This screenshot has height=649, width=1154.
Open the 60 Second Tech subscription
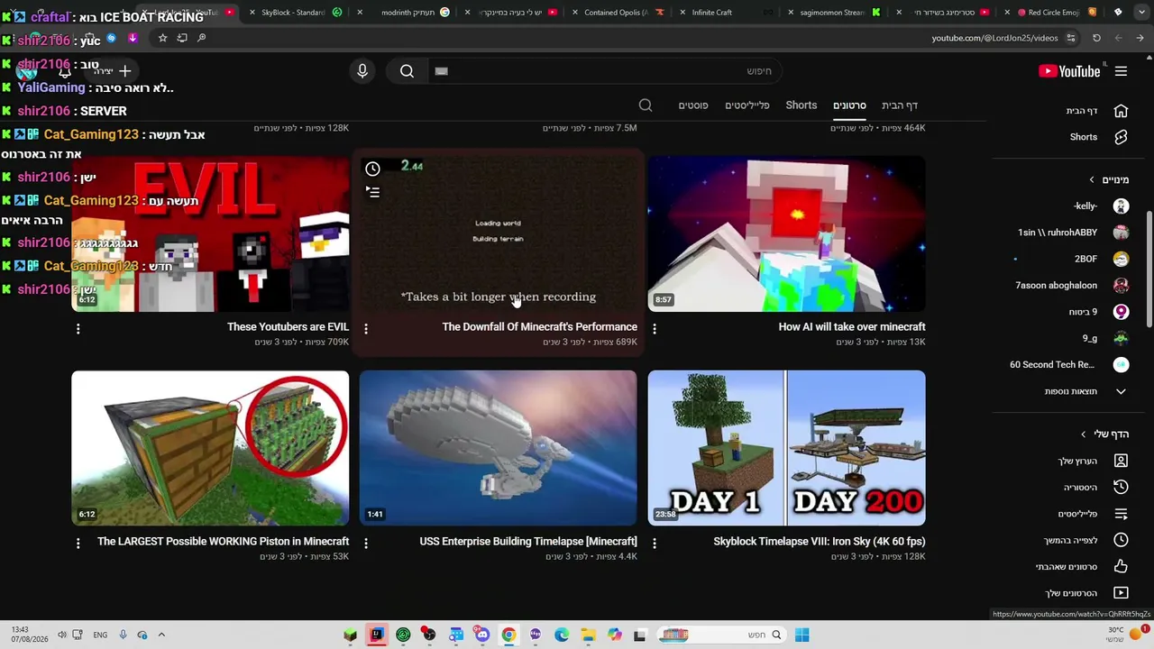coord(1068,365)
